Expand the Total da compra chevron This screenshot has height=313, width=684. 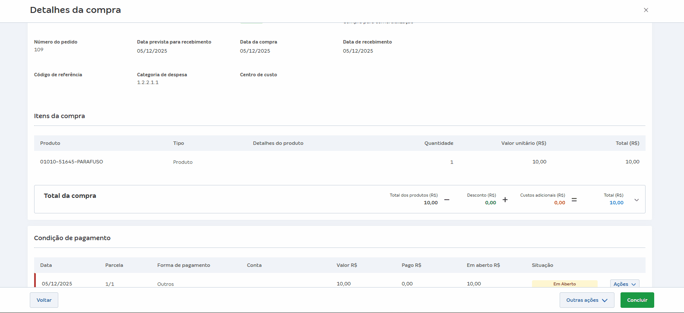coord(636,200)
